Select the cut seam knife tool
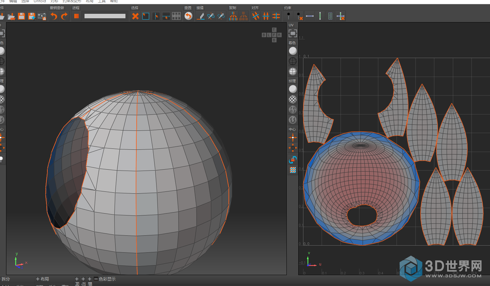This screenshot has height=286, width=490. (x=201, y=16)
